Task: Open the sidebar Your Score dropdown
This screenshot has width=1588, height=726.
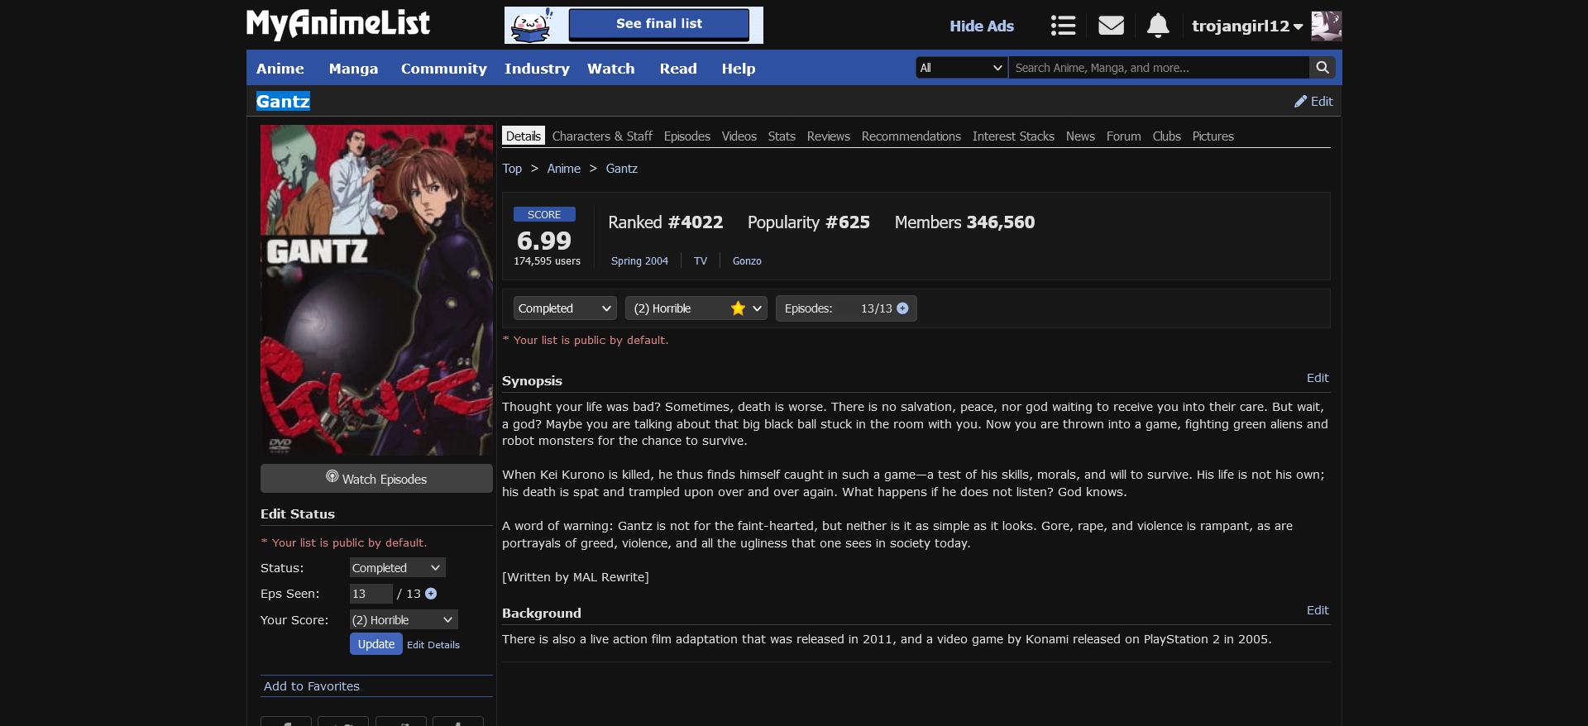Action: point(404,619)
